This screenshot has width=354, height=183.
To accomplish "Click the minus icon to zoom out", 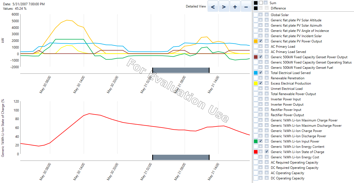I will pos(246,6).
